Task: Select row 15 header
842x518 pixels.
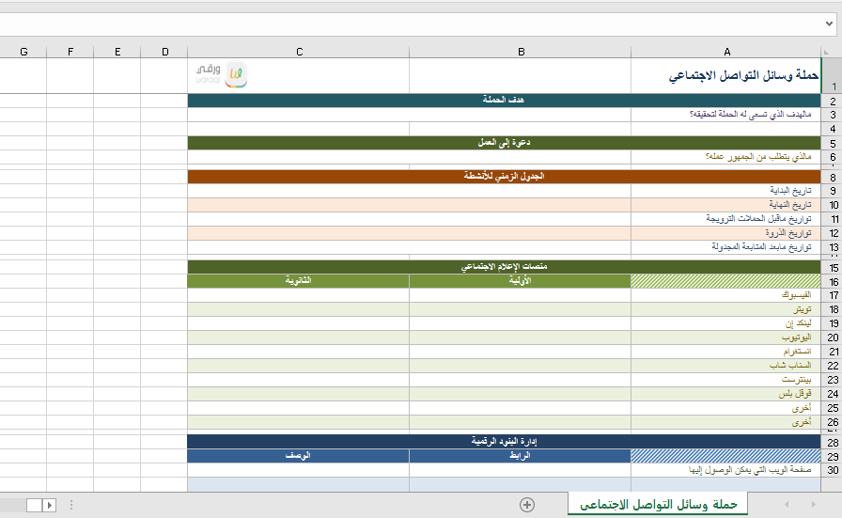Action: [832, 268]
